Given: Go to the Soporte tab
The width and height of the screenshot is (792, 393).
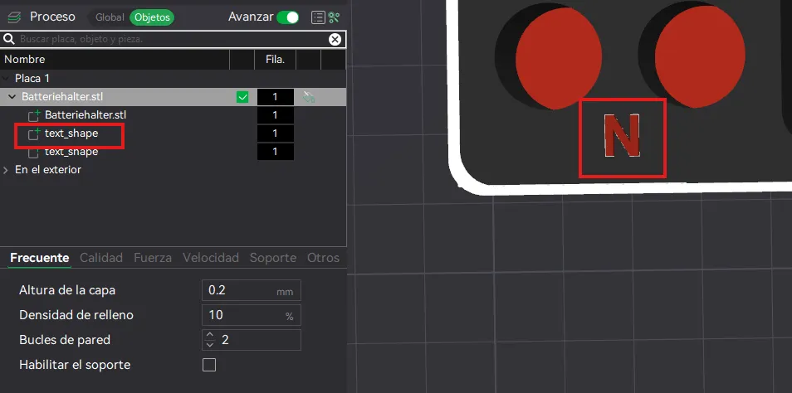Looking at the screenshot, I should (273, 258).
